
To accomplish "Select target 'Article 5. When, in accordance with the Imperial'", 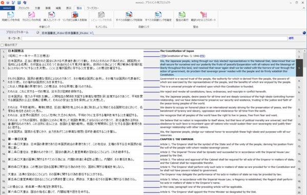I will coord(227,181).
